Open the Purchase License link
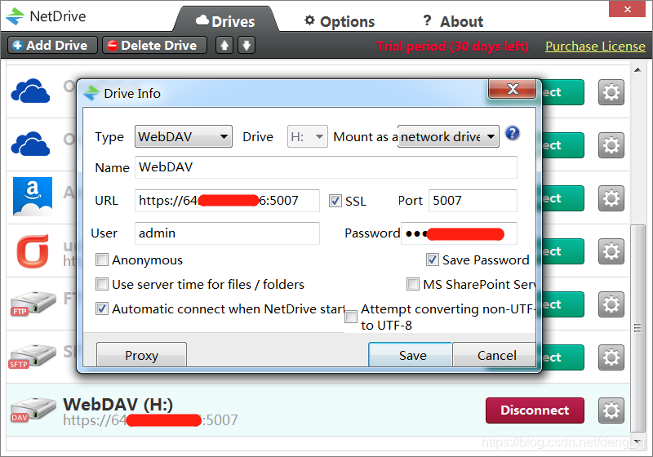 pos(595,46)
